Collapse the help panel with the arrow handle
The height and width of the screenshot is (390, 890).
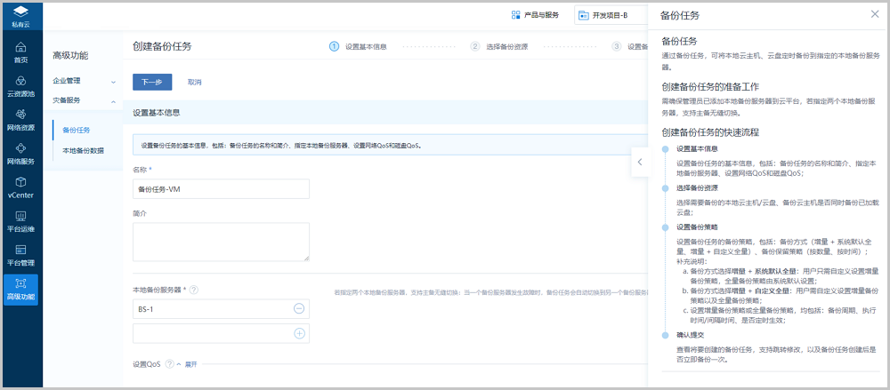tap(639, 162)
